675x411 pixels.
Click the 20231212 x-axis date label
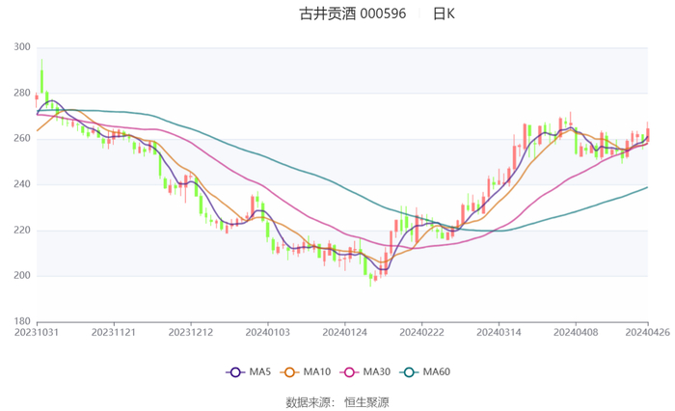pyautogui.click(x=191, y=333)
